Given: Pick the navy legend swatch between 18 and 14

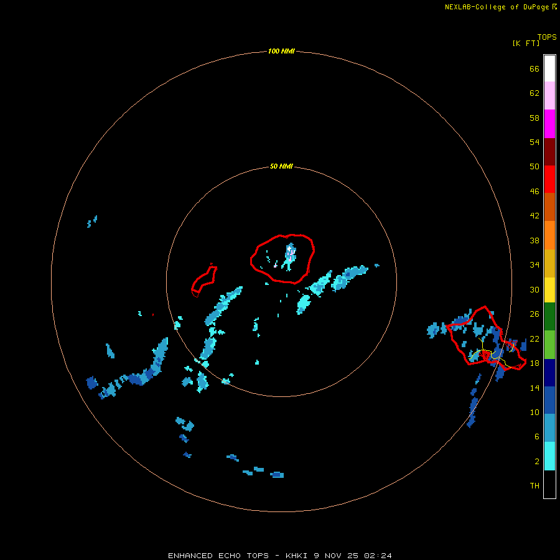Looking at the screenshot, I should click(549, 373).
